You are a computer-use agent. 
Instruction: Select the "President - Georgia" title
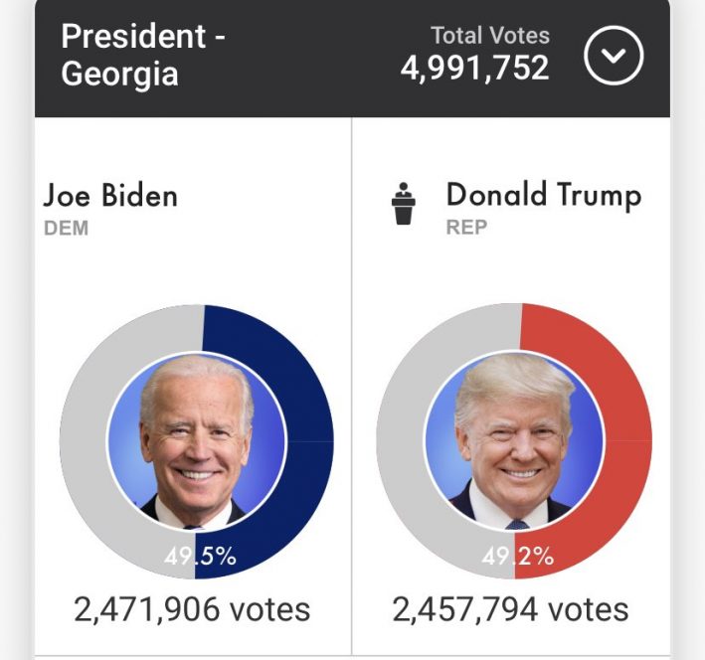143,55
